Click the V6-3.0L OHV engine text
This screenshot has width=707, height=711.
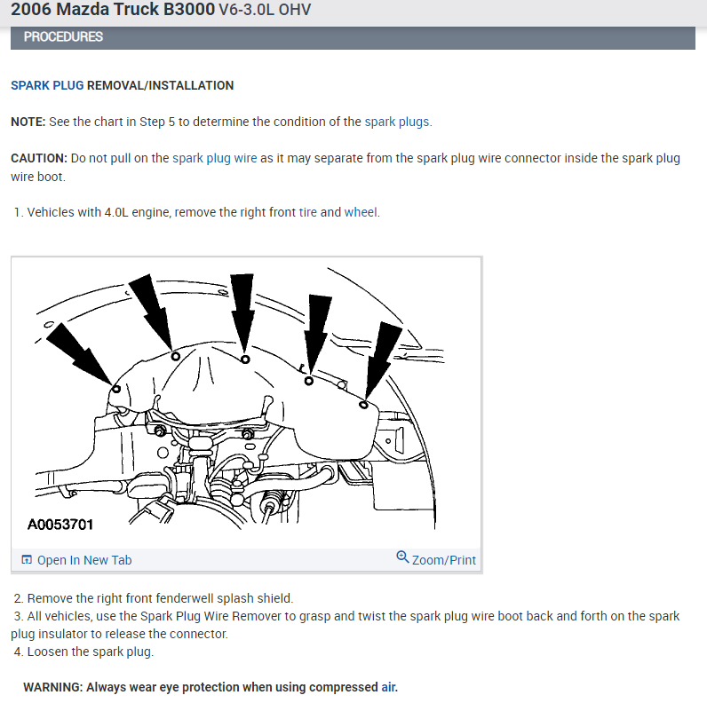pos(265,10)
